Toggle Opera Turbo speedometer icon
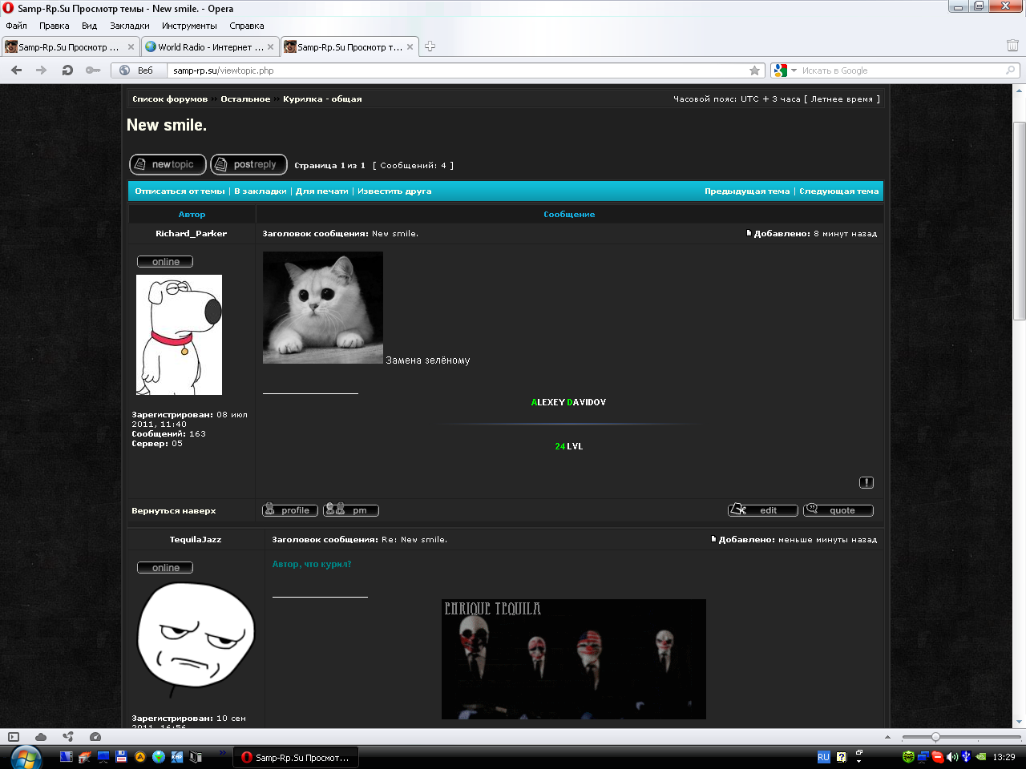1026x769 pixels. [x=95, y=737]
